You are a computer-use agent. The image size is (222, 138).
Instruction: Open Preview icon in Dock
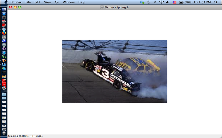click(4, 88)
